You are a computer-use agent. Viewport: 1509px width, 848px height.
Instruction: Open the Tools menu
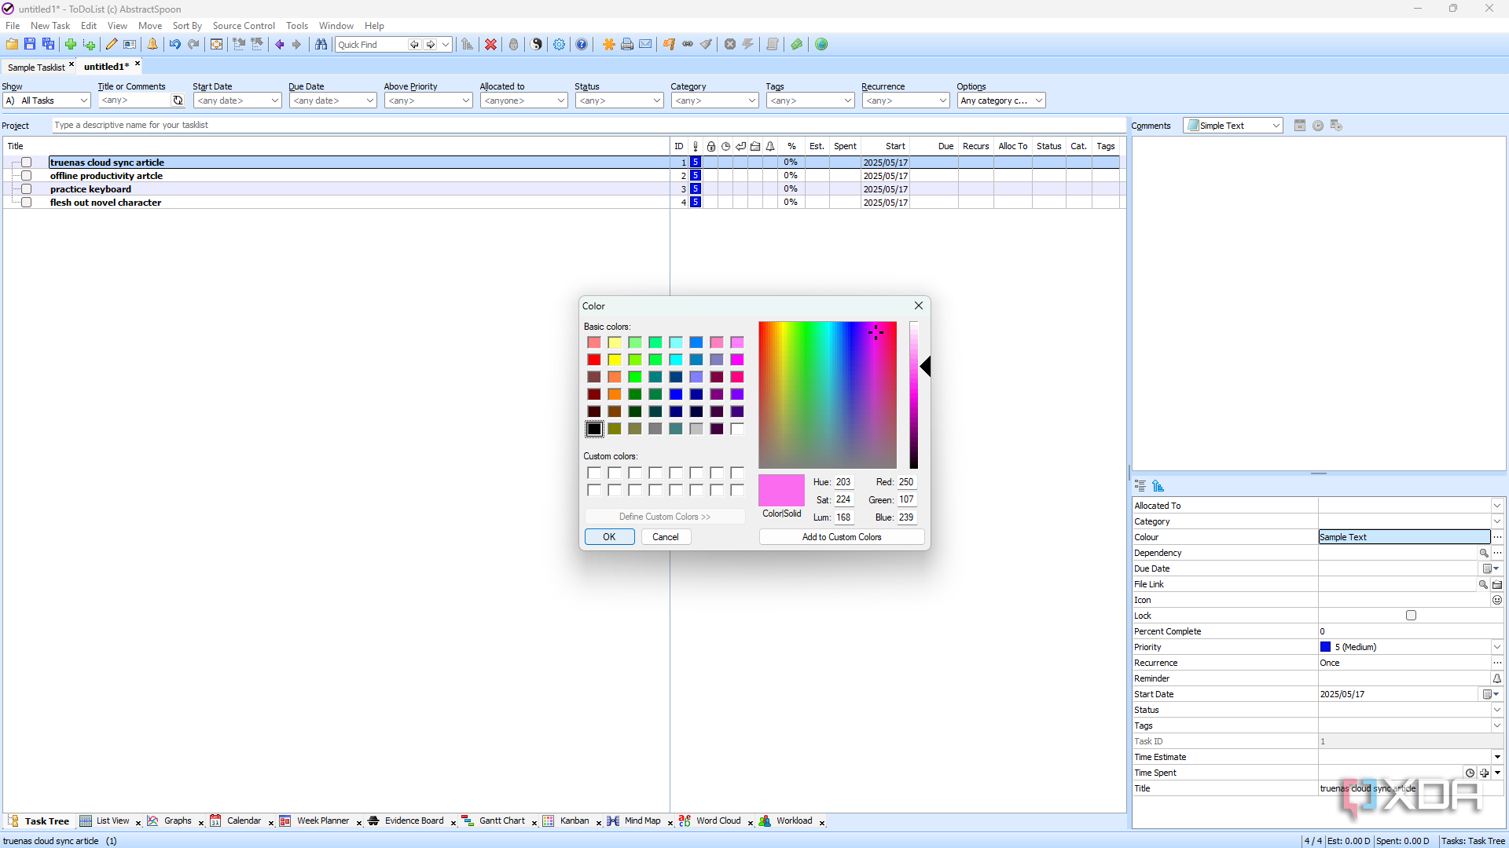tap(297, 26)
